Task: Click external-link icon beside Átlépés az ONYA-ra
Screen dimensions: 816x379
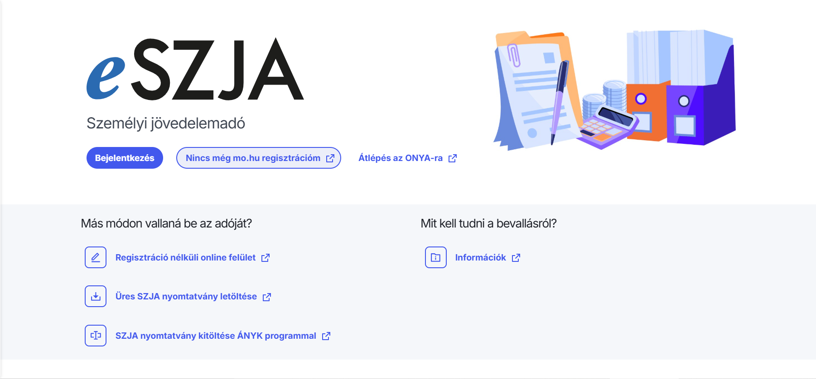Action: (452, 158)
